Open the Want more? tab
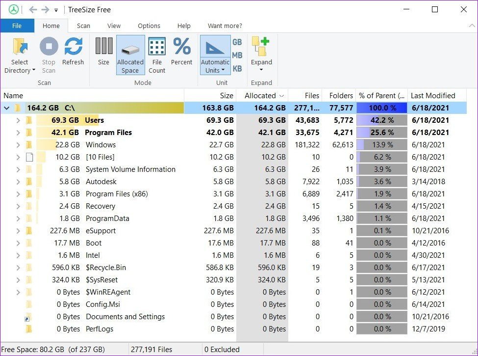Image resolution: width=478 pixels, height=356 pixels. 225,26
